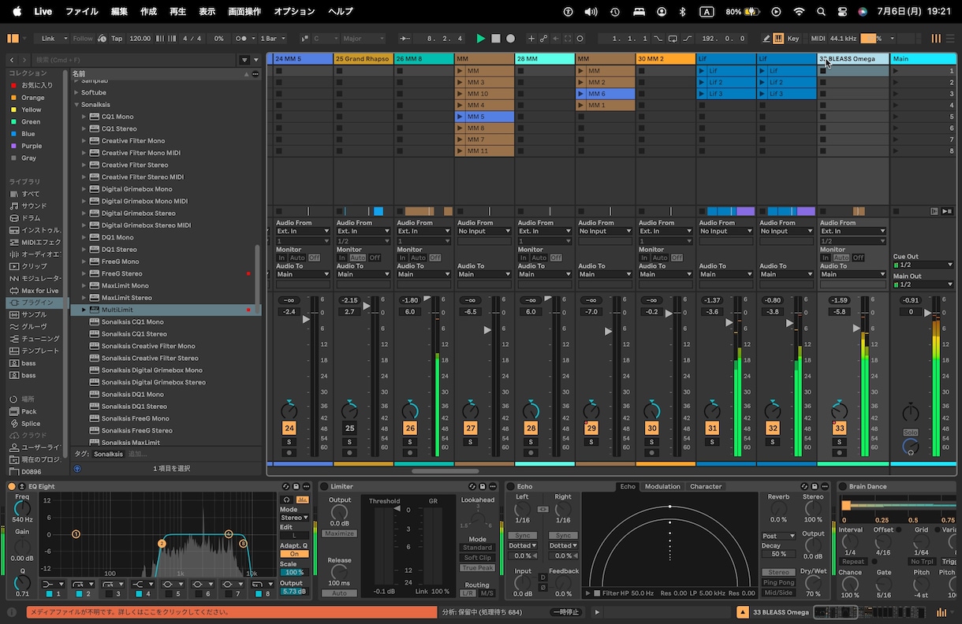
Task: Select the FreeG Stereo plugin
Action: pos(121,273)
